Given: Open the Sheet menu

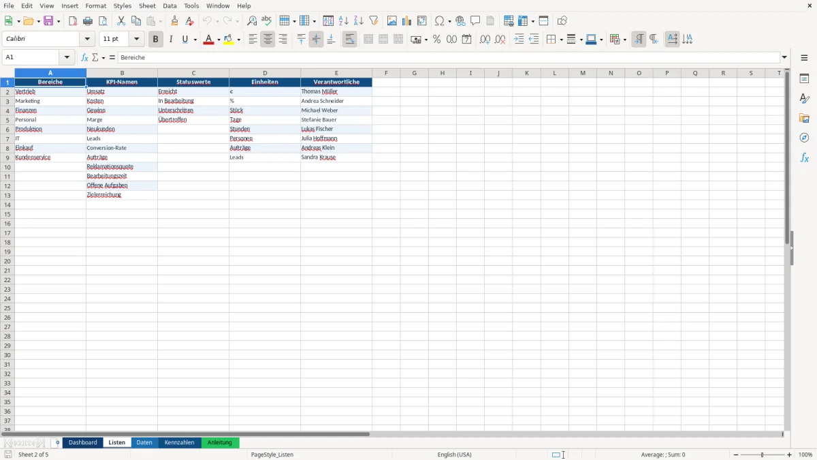Looking at the screenshot, I should click(x=147, y=5).
